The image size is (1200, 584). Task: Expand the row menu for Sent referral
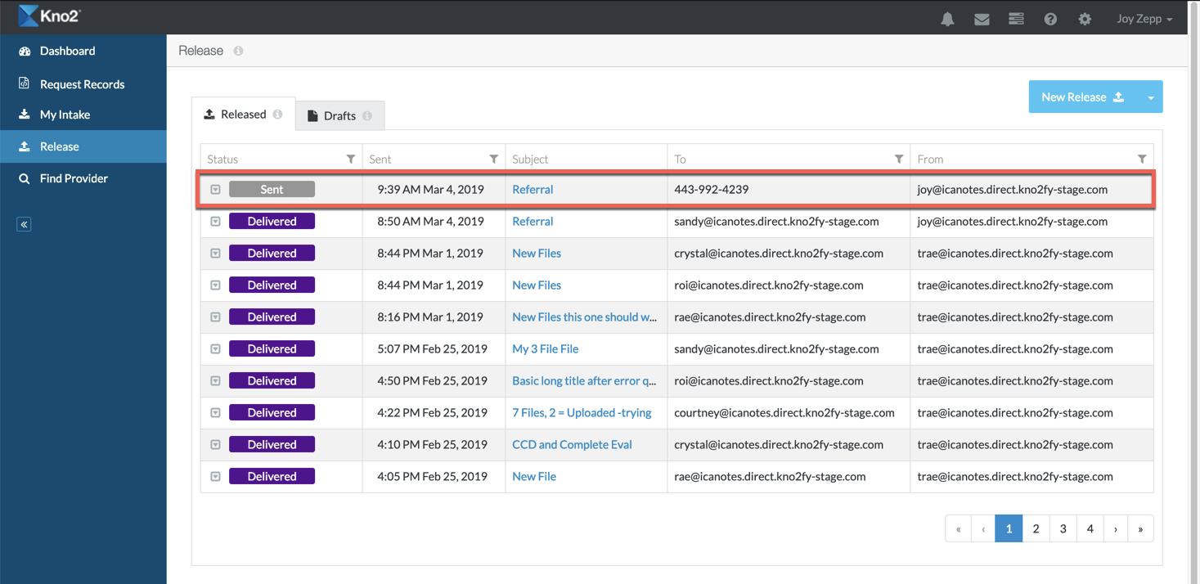pos(215,190)
